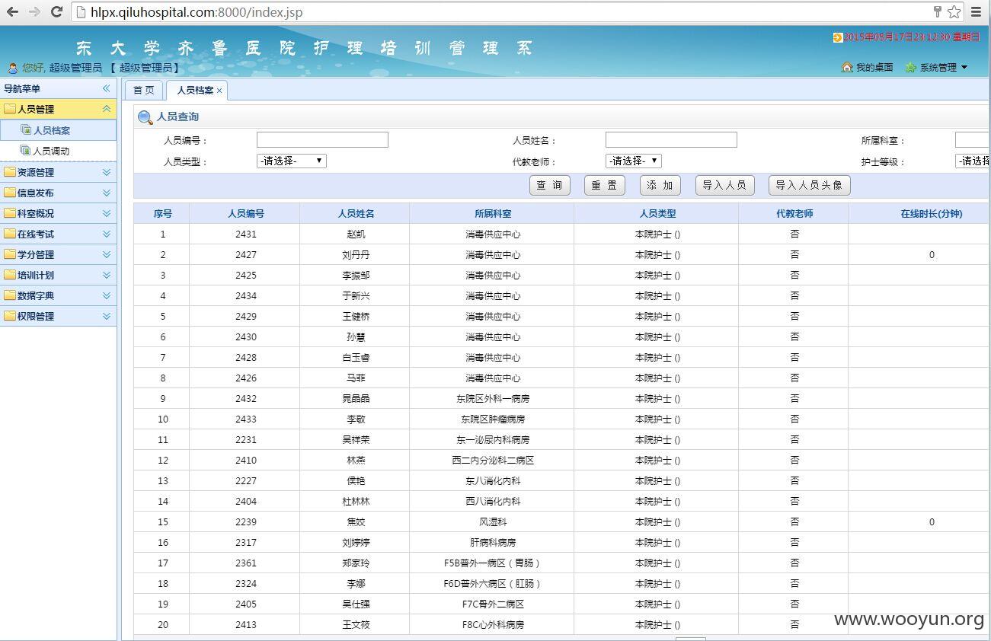Click the 导入人员 button
991x641 pixels.
click(x=724, y=185)
